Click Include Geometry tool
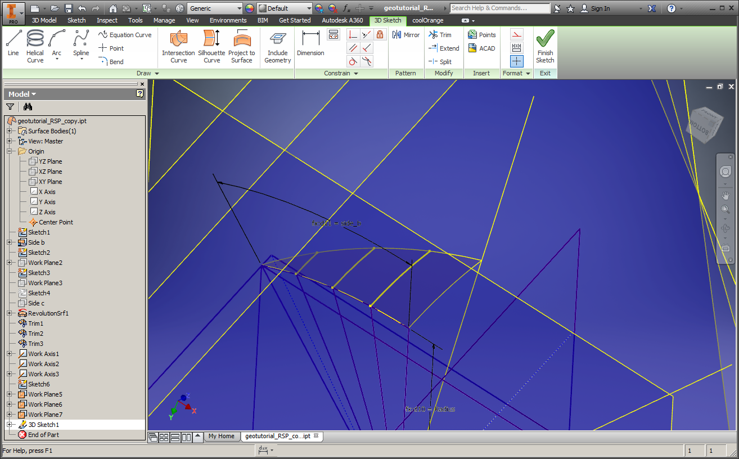This screenshot has width=739, height=459. (277, 47)
